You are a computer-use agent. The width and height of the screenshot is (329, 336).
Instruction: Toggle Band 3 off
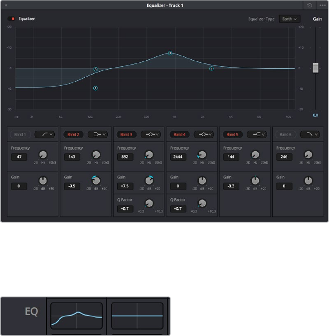tap(126, 135)
